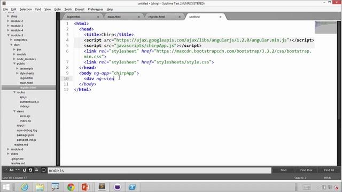Toggle highlight matches option

coord(43,170)
